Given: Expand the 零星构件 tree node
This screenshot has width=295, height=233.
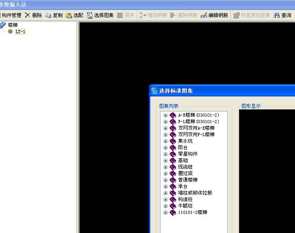Looking at the screenshot, I should tap(165, 154).
